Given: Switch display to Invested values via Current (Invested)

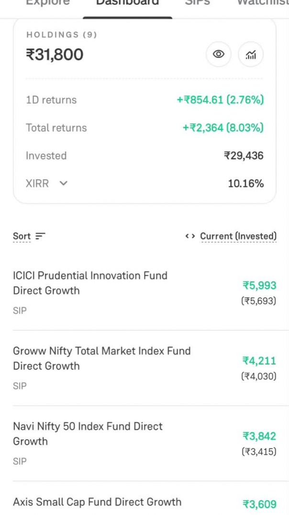Looking at the screenshot, I should point(238,236).
